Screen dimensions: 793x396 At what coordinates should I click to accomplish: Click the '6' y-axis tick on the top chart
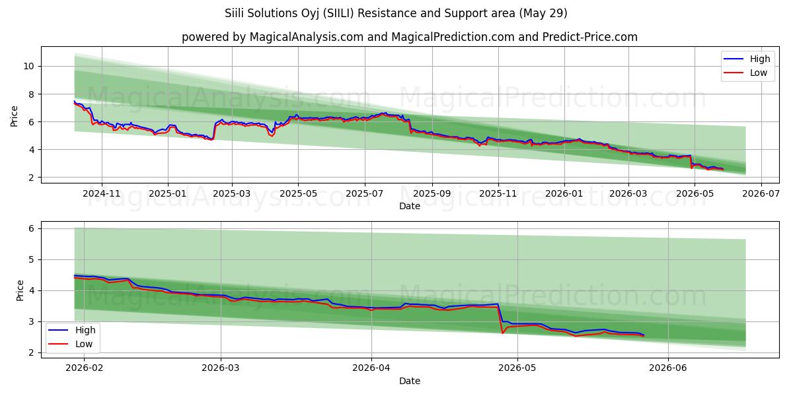tap(32, 122)
